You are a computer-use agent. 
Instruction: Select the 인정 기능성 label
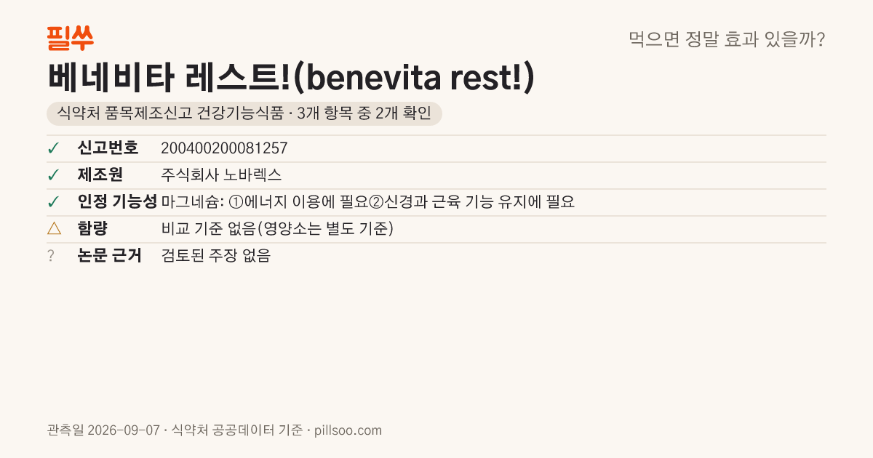click(x=117, y=202)
